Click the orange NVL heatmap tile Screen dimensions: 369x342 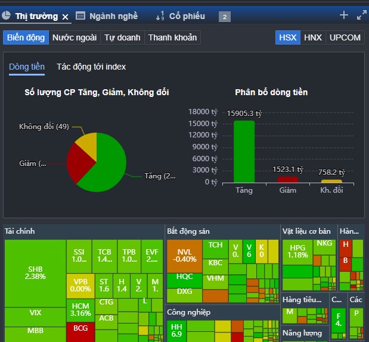point(184,255)
